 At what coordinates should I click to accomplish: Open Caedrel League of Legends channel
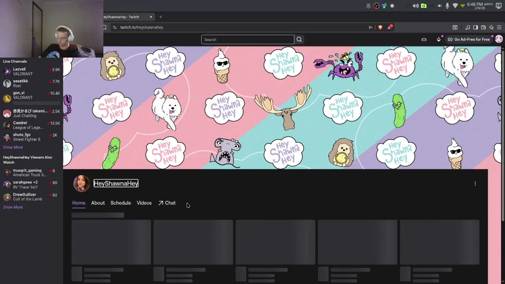click(x=32, y=125)
